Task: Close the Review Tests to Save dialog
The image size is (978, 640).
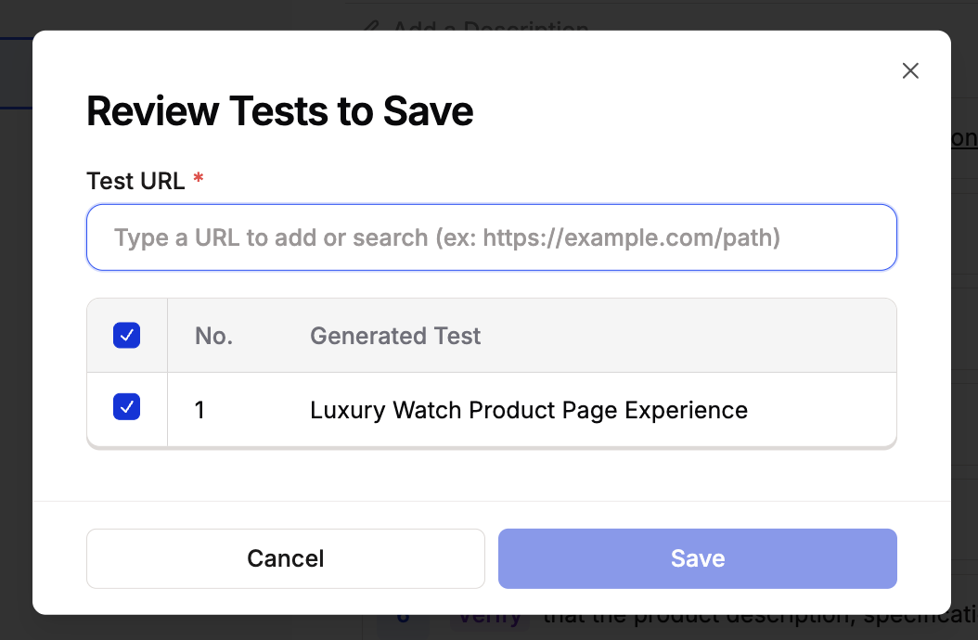Action: pos(910,71)
